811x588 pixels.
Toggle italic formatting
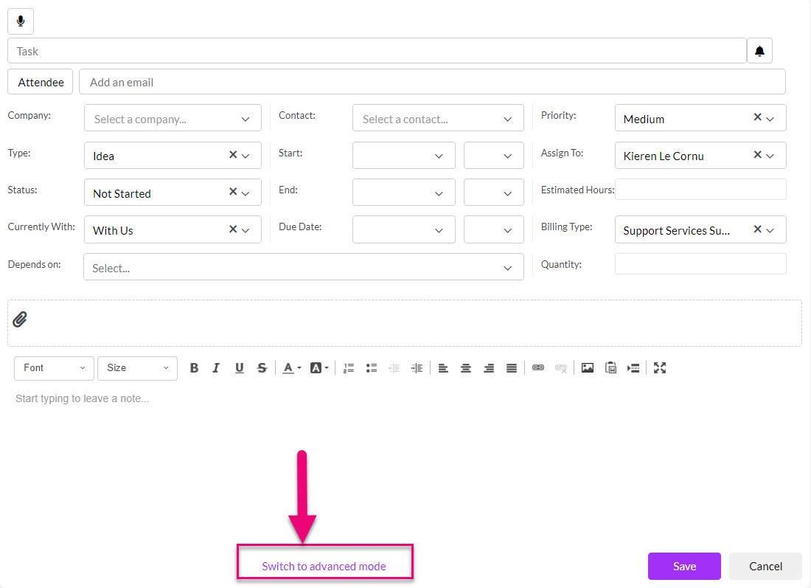pyautogui.click(x=216, y=368)
